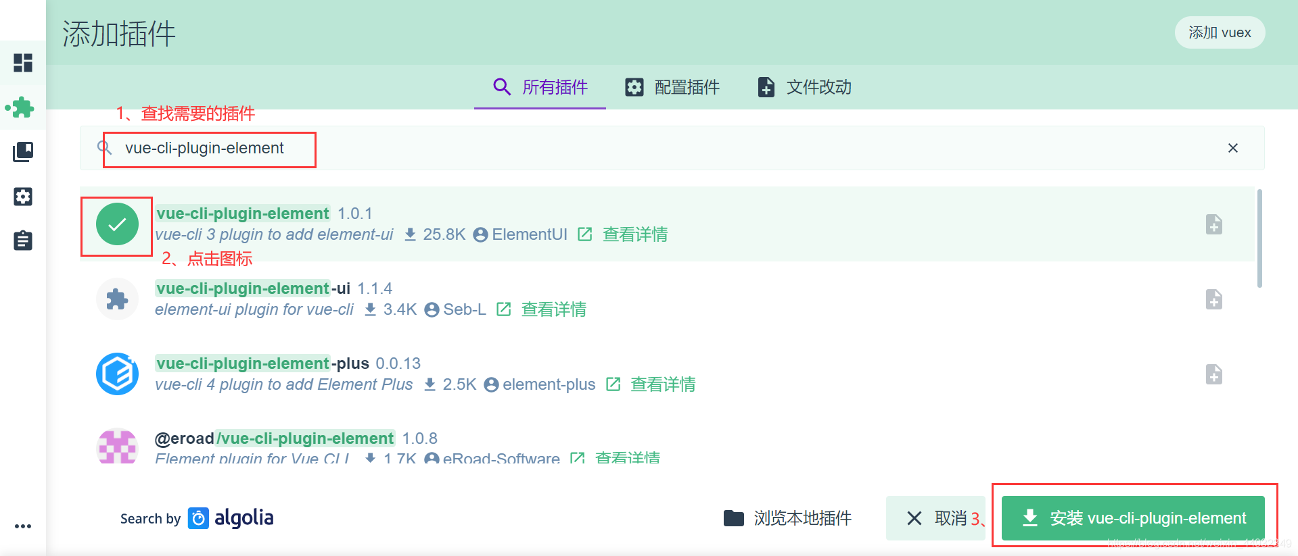Click add-file icon on vue-cli-plugin-element-plus row
Image resolution: width=1298 pixels, height=556 pixels.
click(x=1214, y=374)
